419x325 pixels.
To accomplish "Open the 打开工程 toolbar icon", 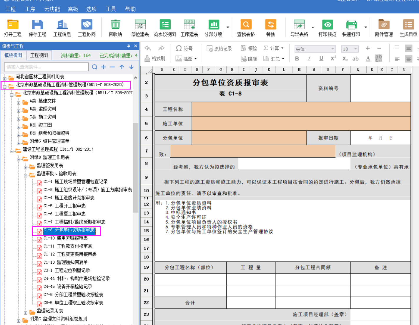I will coord(13,28).
